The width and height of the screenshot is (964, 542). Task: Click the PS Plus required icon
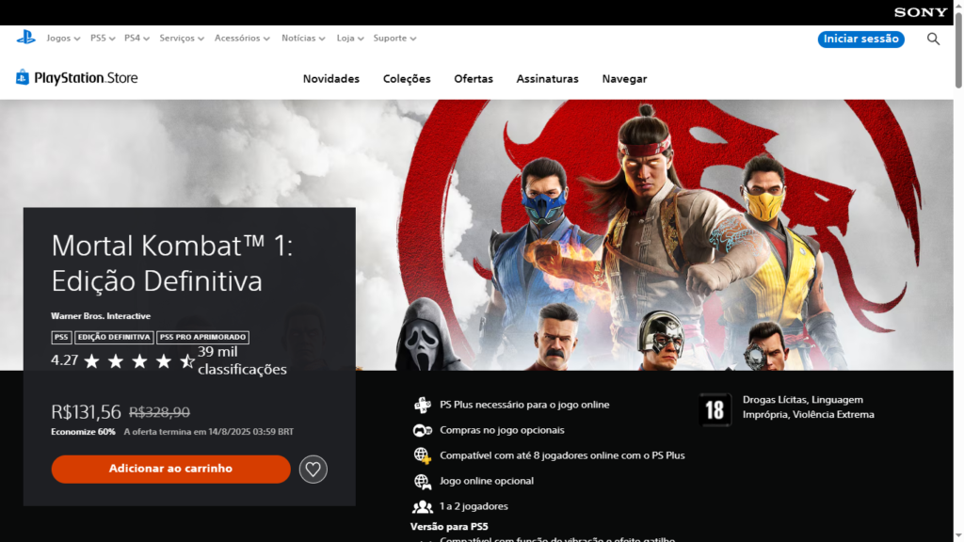(x=423, y=405)
